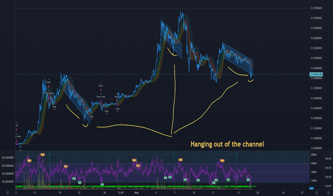Select the descending channel ending at the latest price
Viewport: 333px width, 196px height.
[238, 59]
